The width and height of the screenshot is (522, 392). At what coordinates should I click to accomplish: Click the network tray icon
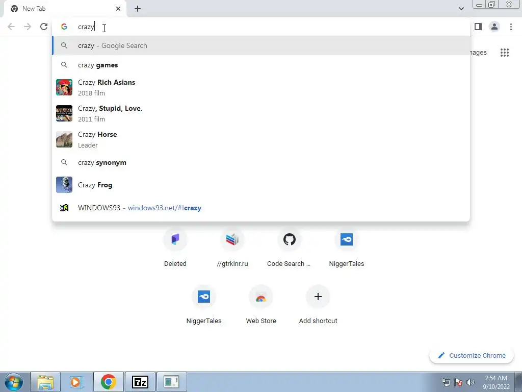[x=446, y=382]
